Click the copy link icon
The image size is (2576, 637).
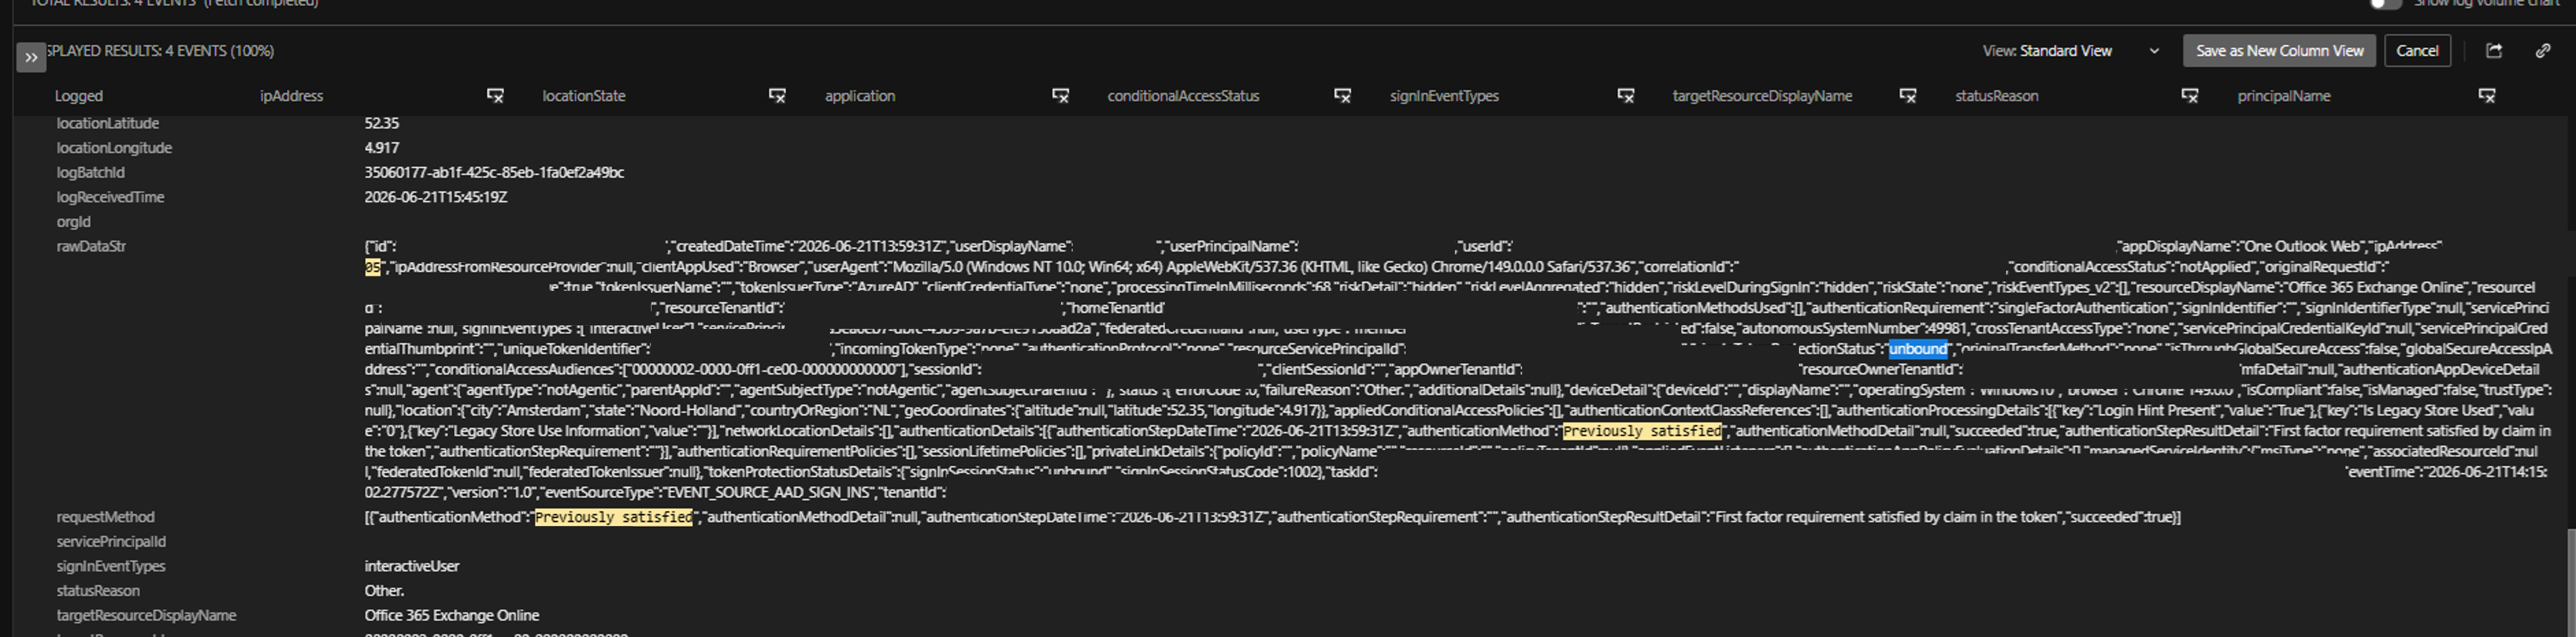tap(2543, 51)
